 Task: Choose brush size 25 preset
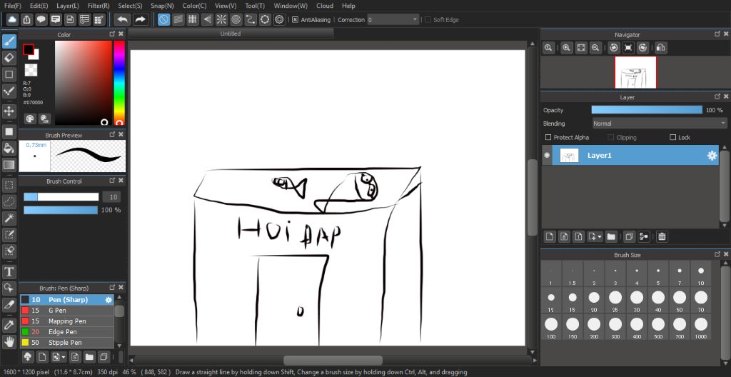(615, 300)
